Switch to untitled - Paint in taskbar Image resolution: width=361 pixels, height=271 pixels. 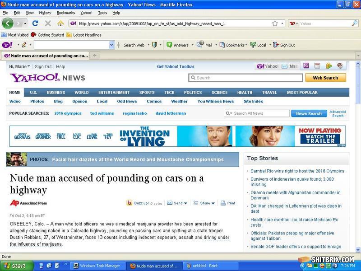[x=211, y=266]
